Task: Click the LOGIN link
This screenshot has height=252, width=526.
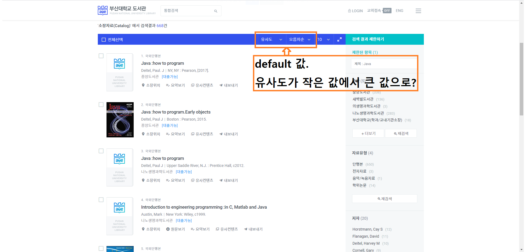Action: 355,11
